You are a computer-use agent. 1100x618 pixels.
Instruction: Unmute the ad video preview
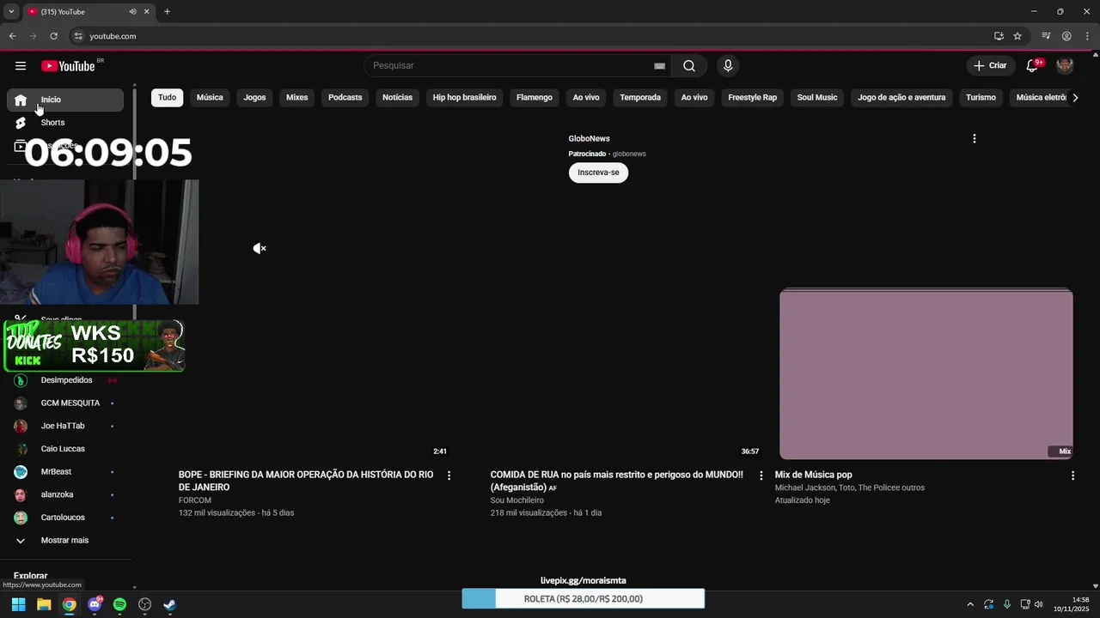pos(260,248)
